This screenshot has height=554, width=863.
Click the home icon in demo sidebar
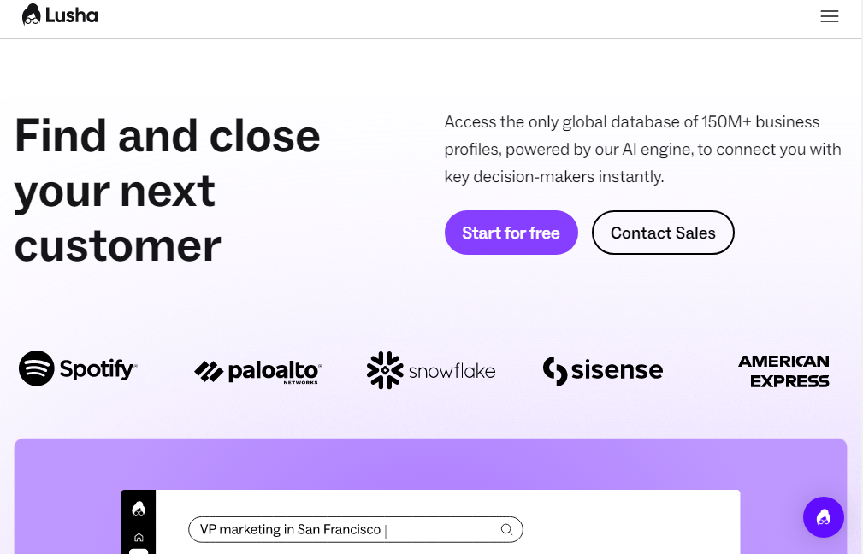click(139, 538)
